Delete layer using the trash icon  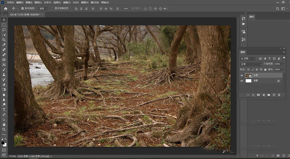[279, 95]
